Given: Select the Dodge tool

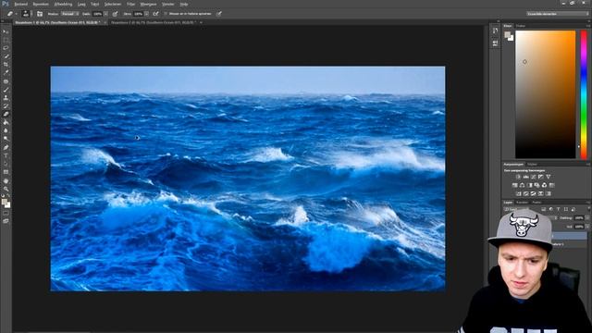Looking at the screenshot, I should (x=6, y=139).
